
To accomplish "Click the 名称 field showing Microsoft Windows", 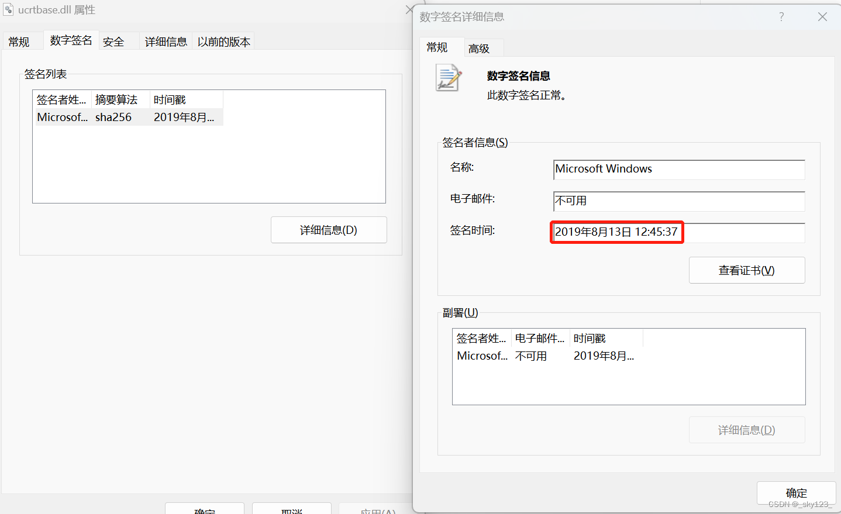I will tap(679, 170).
